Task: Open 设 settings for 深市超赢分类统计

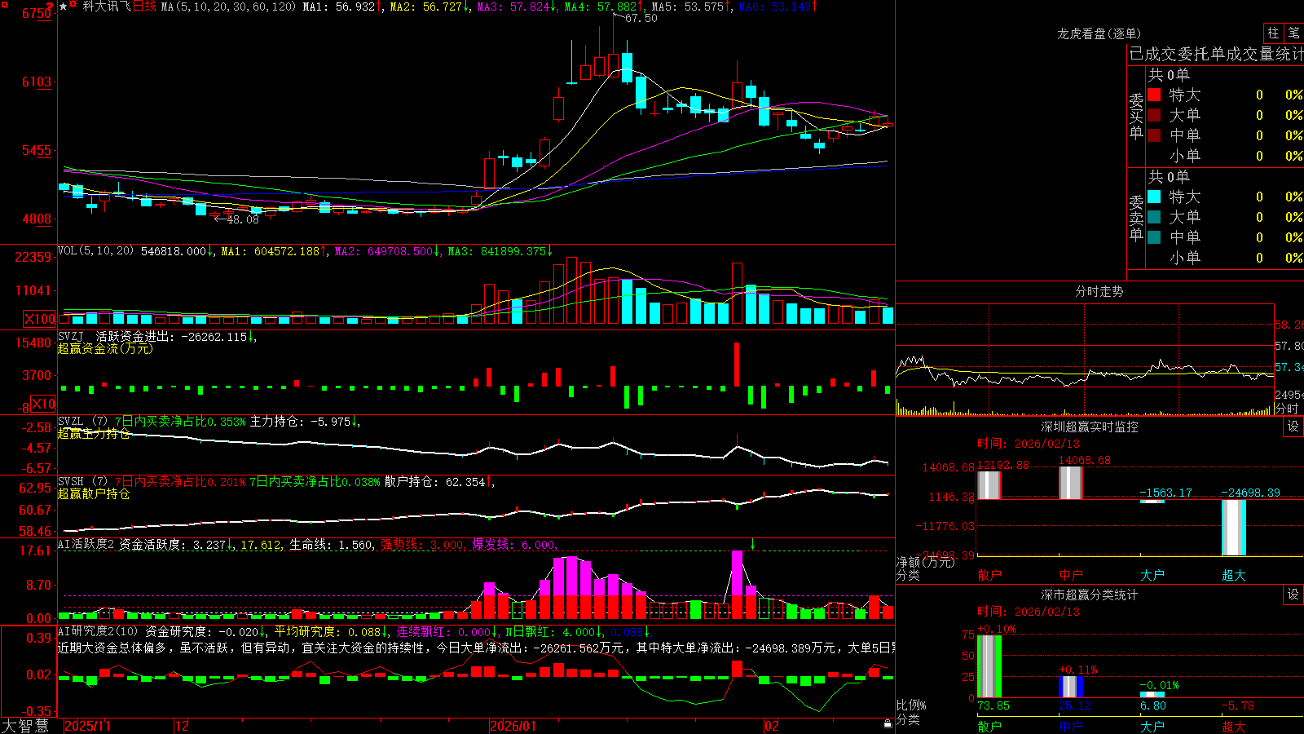Action: coord(1293,595)
